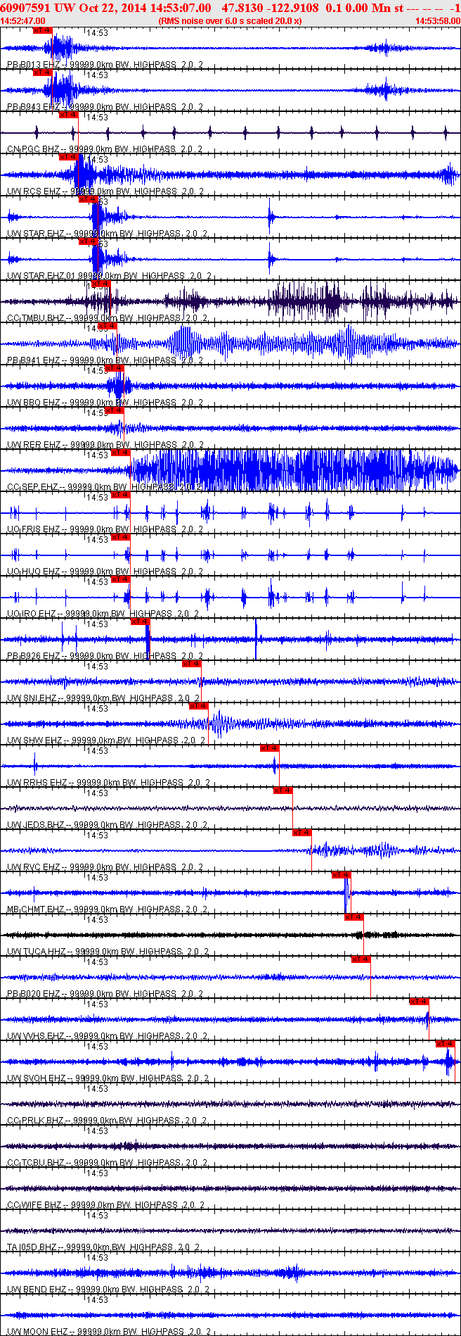Viewport: 461px width, 1336px height.
Task: Click the red pick flag on BBO trace
Action: [x=115, y=368]
